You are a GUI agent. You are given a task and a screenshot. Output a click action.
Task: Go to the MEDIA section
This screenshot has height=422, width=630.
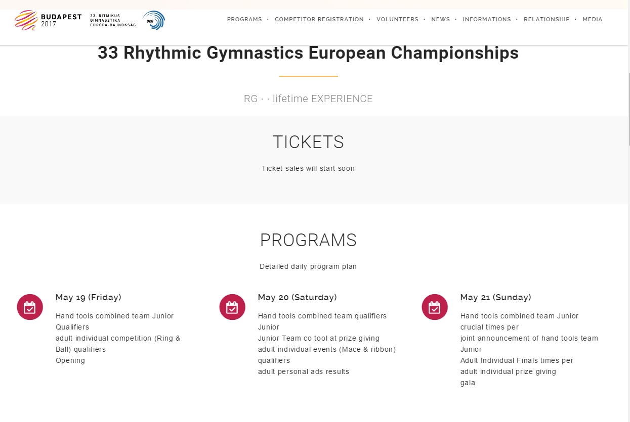pyautogui.click(x=592, y=19)
